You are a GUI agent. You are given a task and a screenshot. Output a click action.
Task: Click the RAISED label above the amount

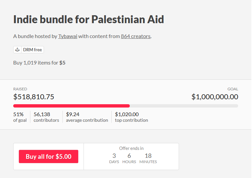pos(20,89)
